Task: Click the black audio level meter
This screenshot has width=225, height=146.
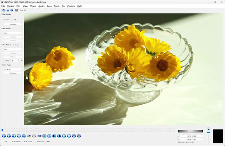Action: click(218, 136)
